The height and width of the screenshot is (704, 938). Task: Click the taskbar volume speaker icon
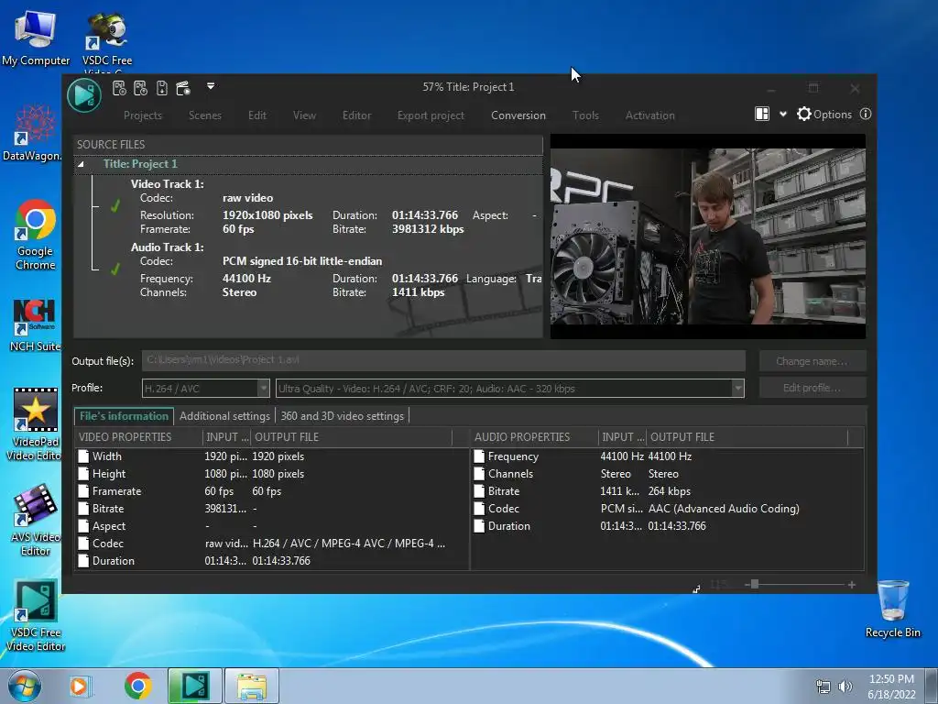click(x=845, y=687)
